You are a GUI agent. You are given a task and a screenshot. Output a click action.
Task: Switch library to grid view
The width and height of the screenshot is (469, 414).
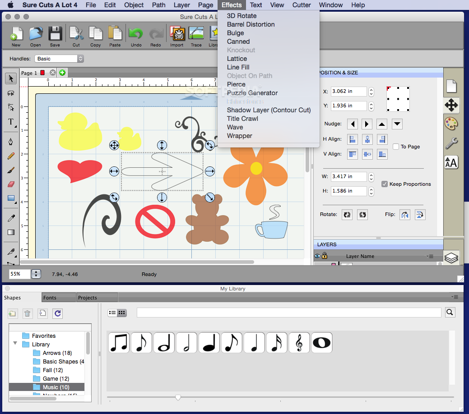[122, 313]
